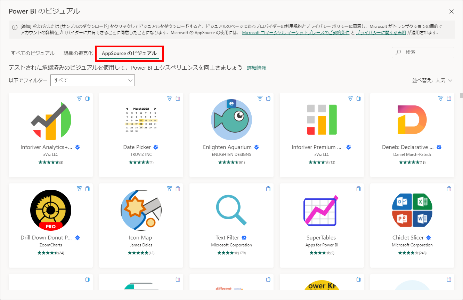This screenshot has width=463, height=300.
Task: Open the 以下でフィルター dropdown
Action: point(92,80)
